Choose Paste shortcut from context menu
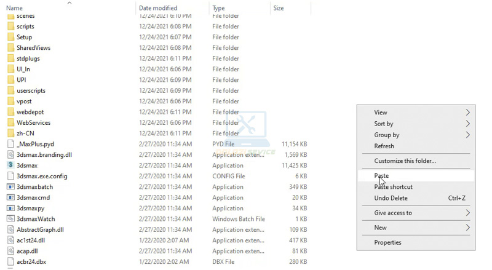This screenshot has height=270, width=492. click(416, 187)
